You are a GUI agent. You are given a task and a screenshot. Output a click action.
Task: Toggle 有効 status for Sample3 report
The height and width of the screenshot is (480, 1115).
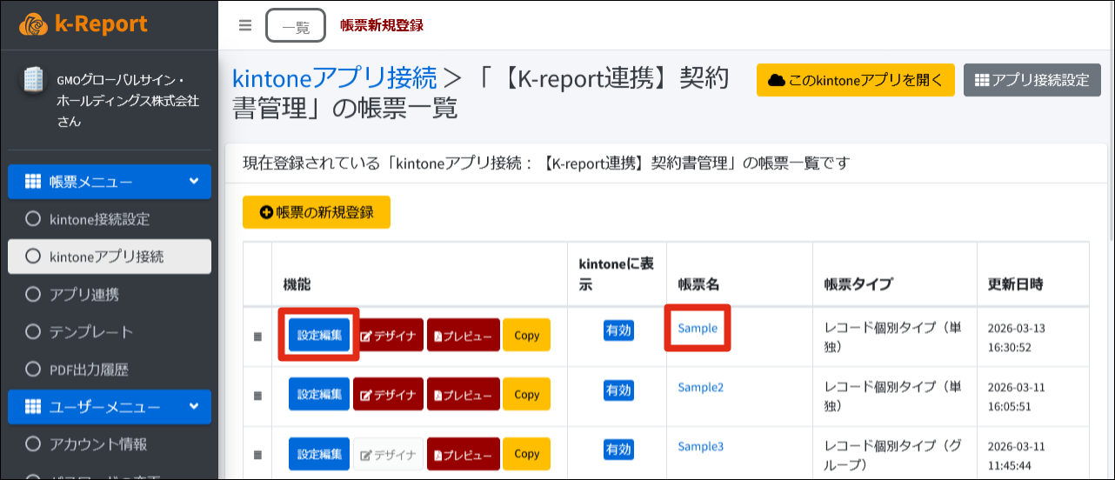(x=618, y=450)
